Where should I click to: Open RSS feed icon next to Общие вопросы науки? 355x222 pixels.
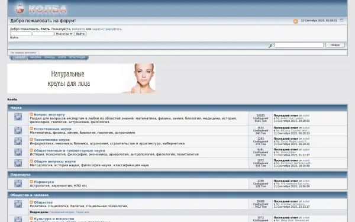coord(31,161)
